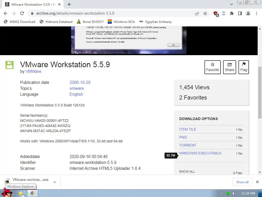
Task: Click the green tray status icon
Action: tap(228, 193)
